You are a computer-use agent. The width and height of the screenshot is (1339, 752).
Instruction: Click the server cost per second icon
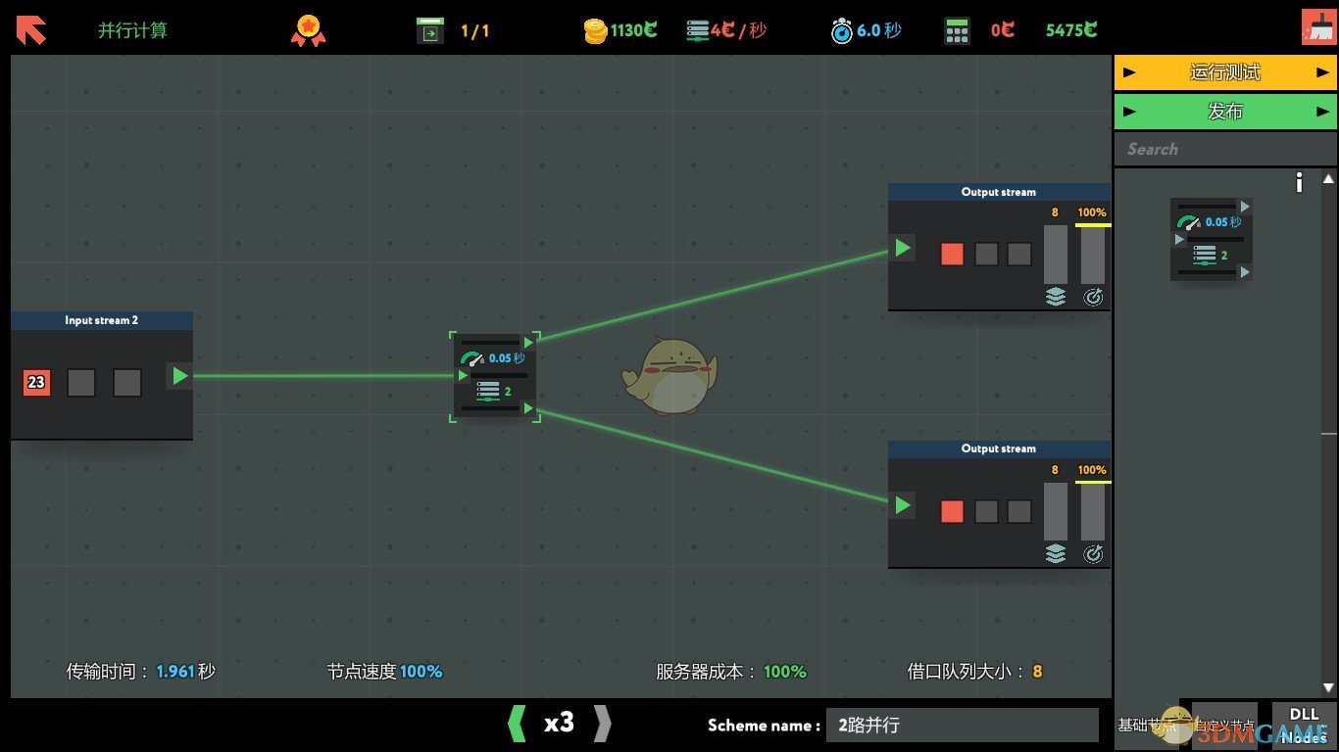tap(697, 31)
